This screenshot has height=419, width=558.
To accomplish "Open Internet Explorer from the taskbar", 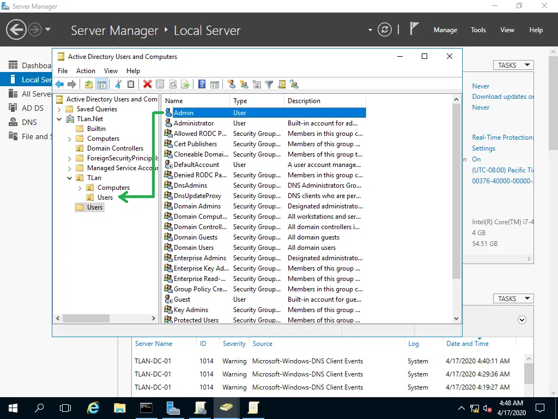I will click(x=93, y=408).
